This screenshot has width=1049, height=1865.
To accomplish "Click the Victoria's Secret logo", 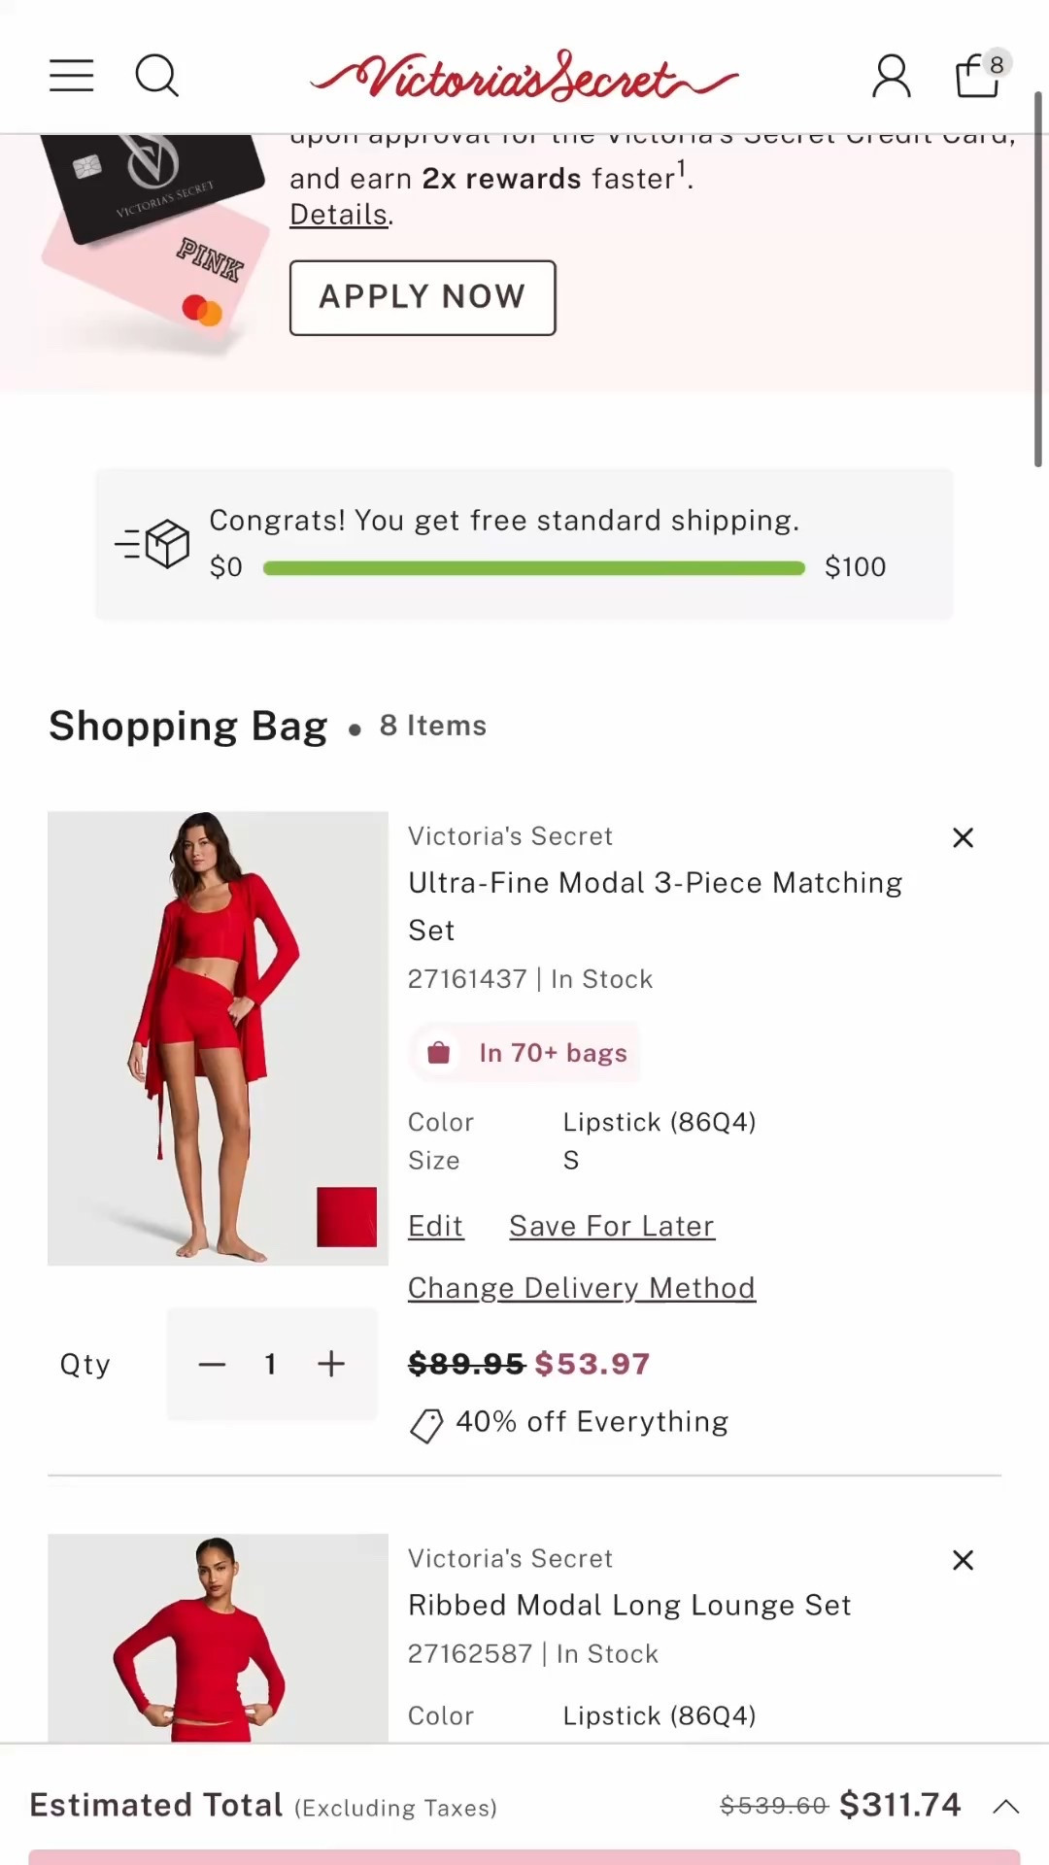I will [524, 76].
